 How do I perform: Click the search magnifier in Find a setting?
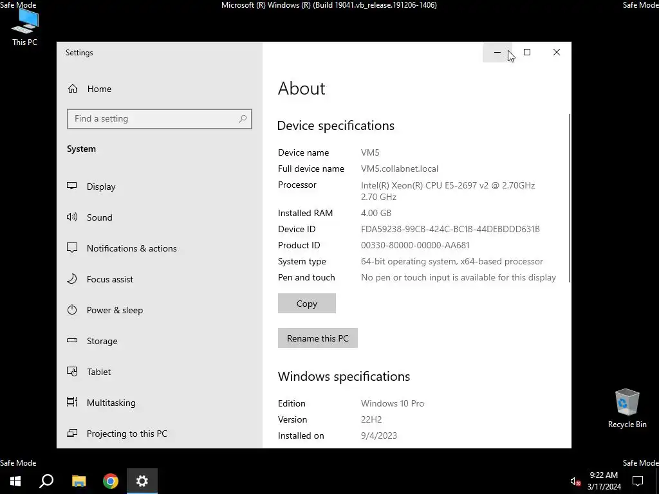point(243,119)
